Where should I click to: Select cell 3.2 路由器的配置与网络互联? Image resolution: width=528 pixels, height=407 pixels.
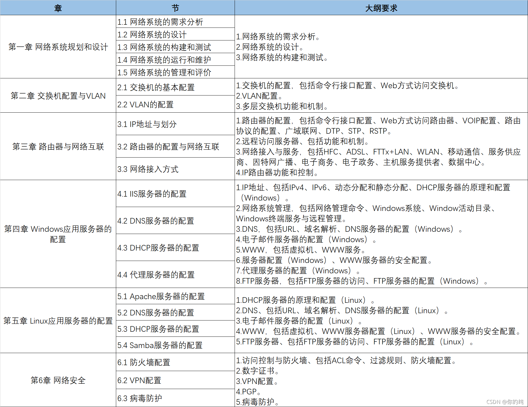click(175, 146)
